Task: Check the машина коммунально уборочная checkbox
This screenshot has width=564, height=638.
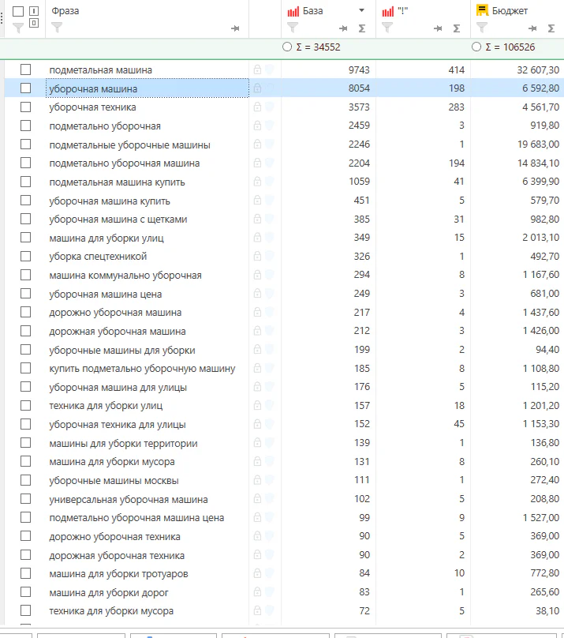Action: coord(25,275)
